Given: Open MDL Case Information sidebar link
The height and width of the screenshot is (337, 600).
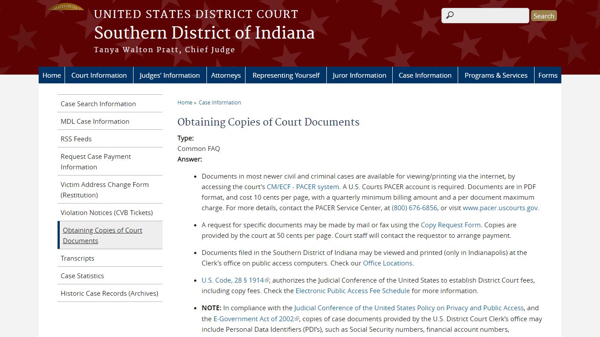Looking at the screenshot, I should coord(110,121).
